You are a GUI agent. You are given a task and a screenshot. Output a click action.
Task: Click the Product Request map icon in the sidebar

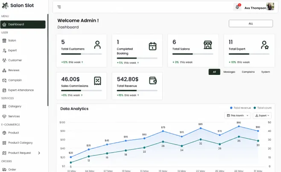(x=4, y=153)
